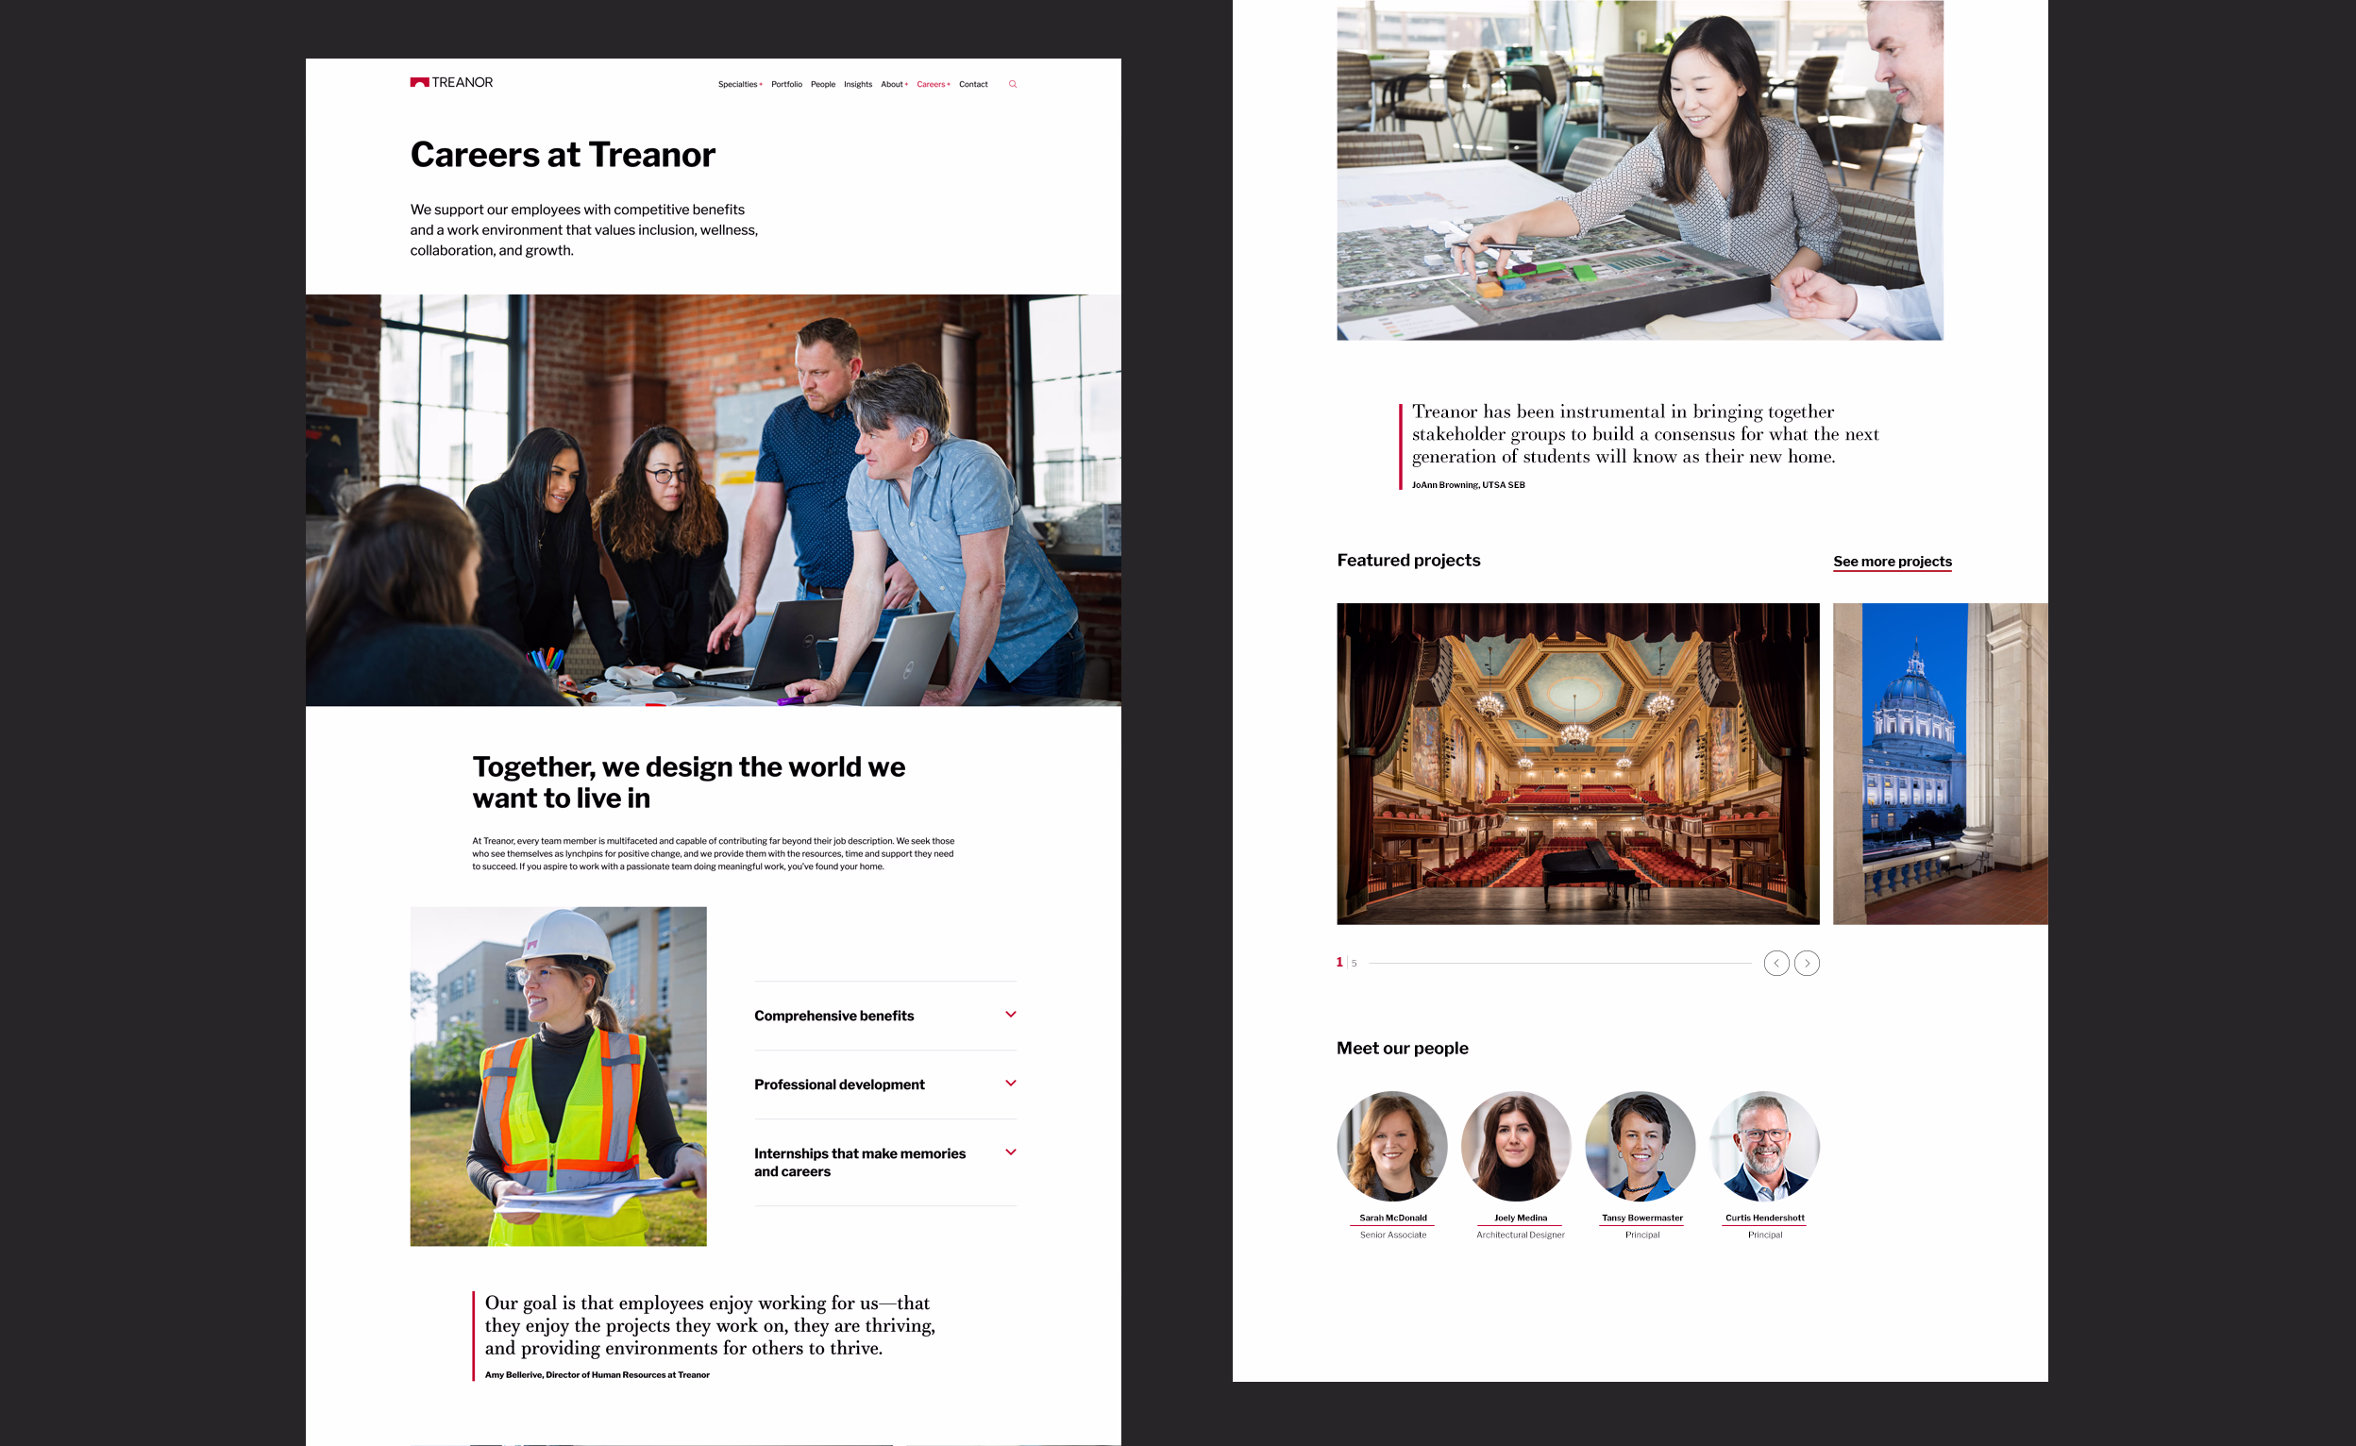Click the previous arrow on the projects carousel
Screen dimensions: 2356x1446
[1776, 963]
